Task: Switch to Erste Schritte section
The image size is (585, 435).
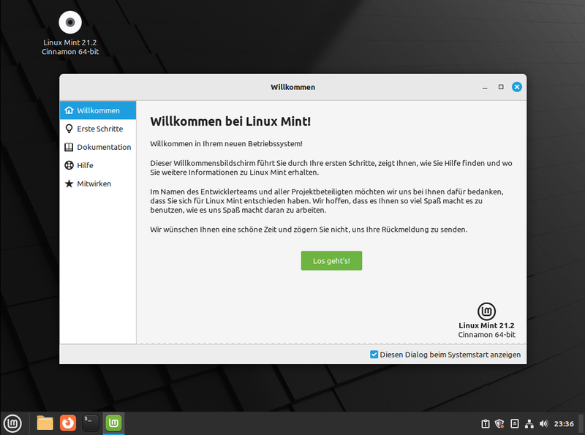Action: (98, 129)
